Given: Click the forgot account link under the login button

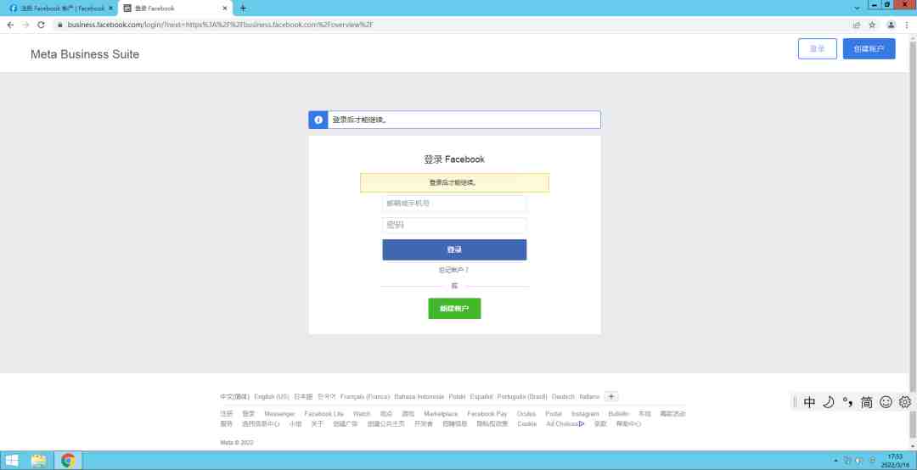Looking at the screenshot, I should tap(453, 270).
